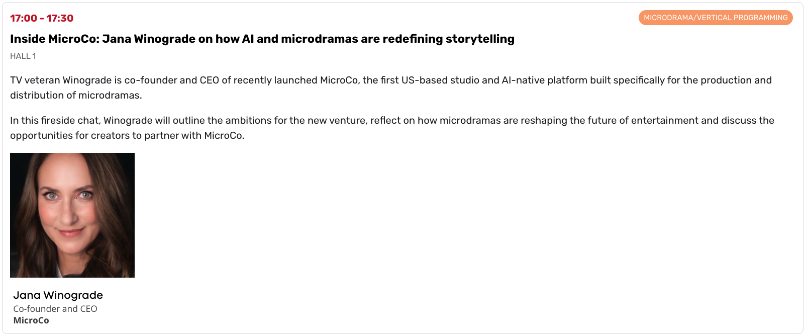This screenshot has width=805, height=336.
Task: Click the 17:30 end time
Action: [60, 18]
